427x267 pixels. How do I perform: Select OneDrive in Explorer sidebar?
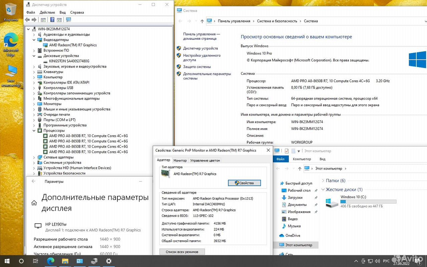(293, 235)
